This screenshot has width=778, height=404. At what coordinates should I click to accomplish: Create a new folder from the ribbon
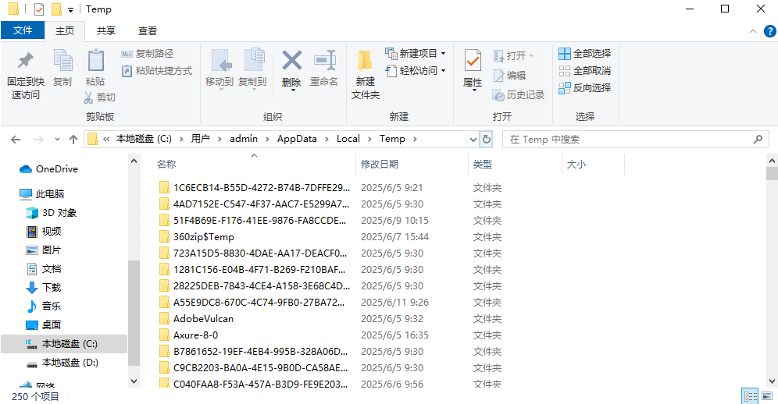[366, 74]
